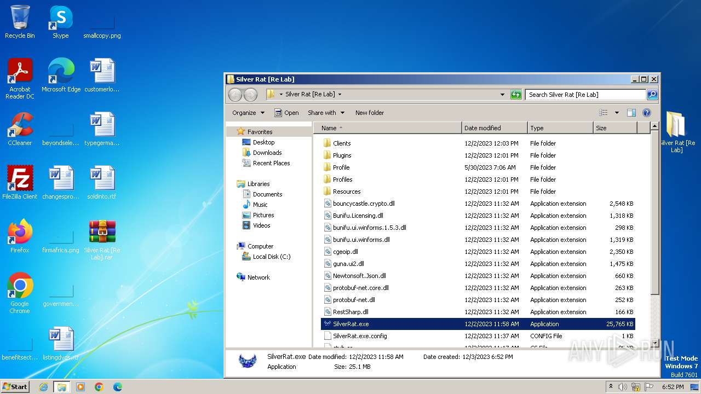Open Explorer help icon
The image size is (701, 394).
(646, 113)
